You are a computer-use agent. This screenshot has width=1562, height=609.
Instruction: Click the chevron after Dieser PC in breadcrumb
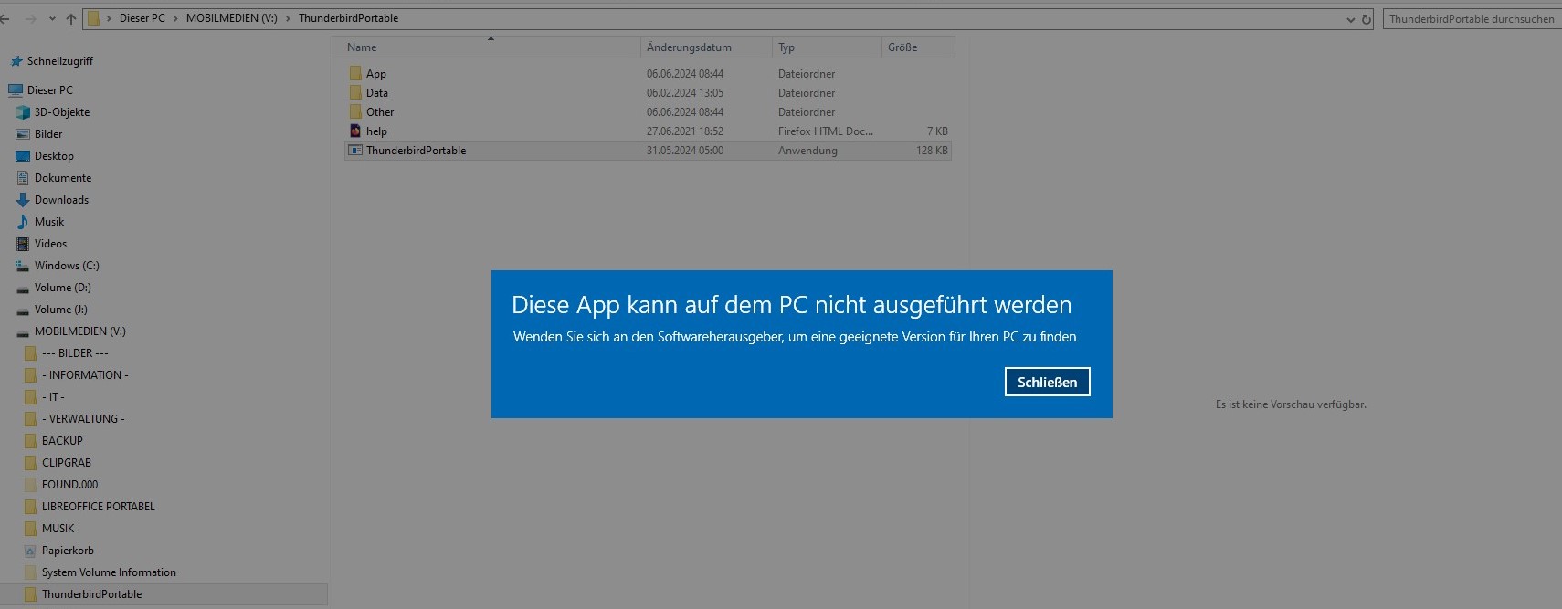[176, 18]
